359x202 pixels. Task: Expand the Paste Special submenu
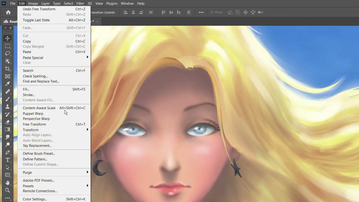coord(54,58)
